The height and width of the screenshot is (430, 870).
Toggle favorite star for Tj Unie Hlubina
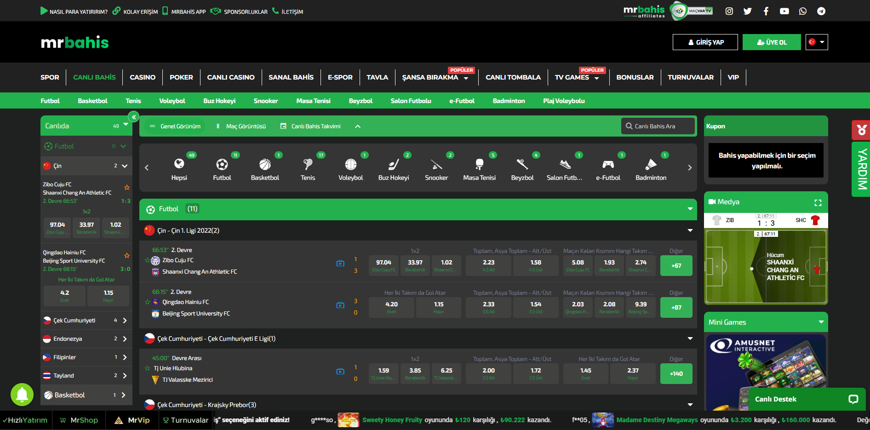[x=148, y=368]
